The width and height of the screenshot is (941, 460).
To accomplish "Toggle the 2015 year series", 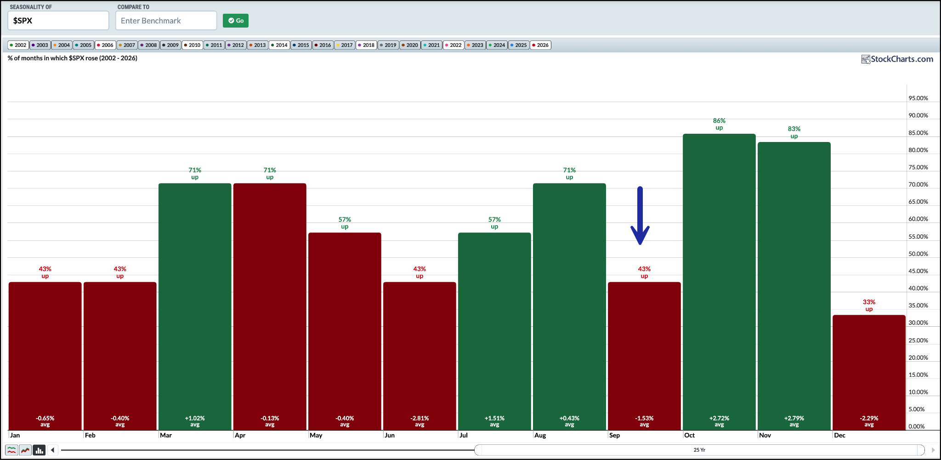I will [x=301, y=45].
